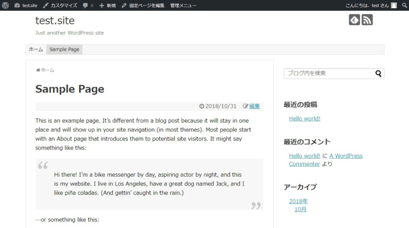Select the ホーム navigation tab

tap(36, 50)
